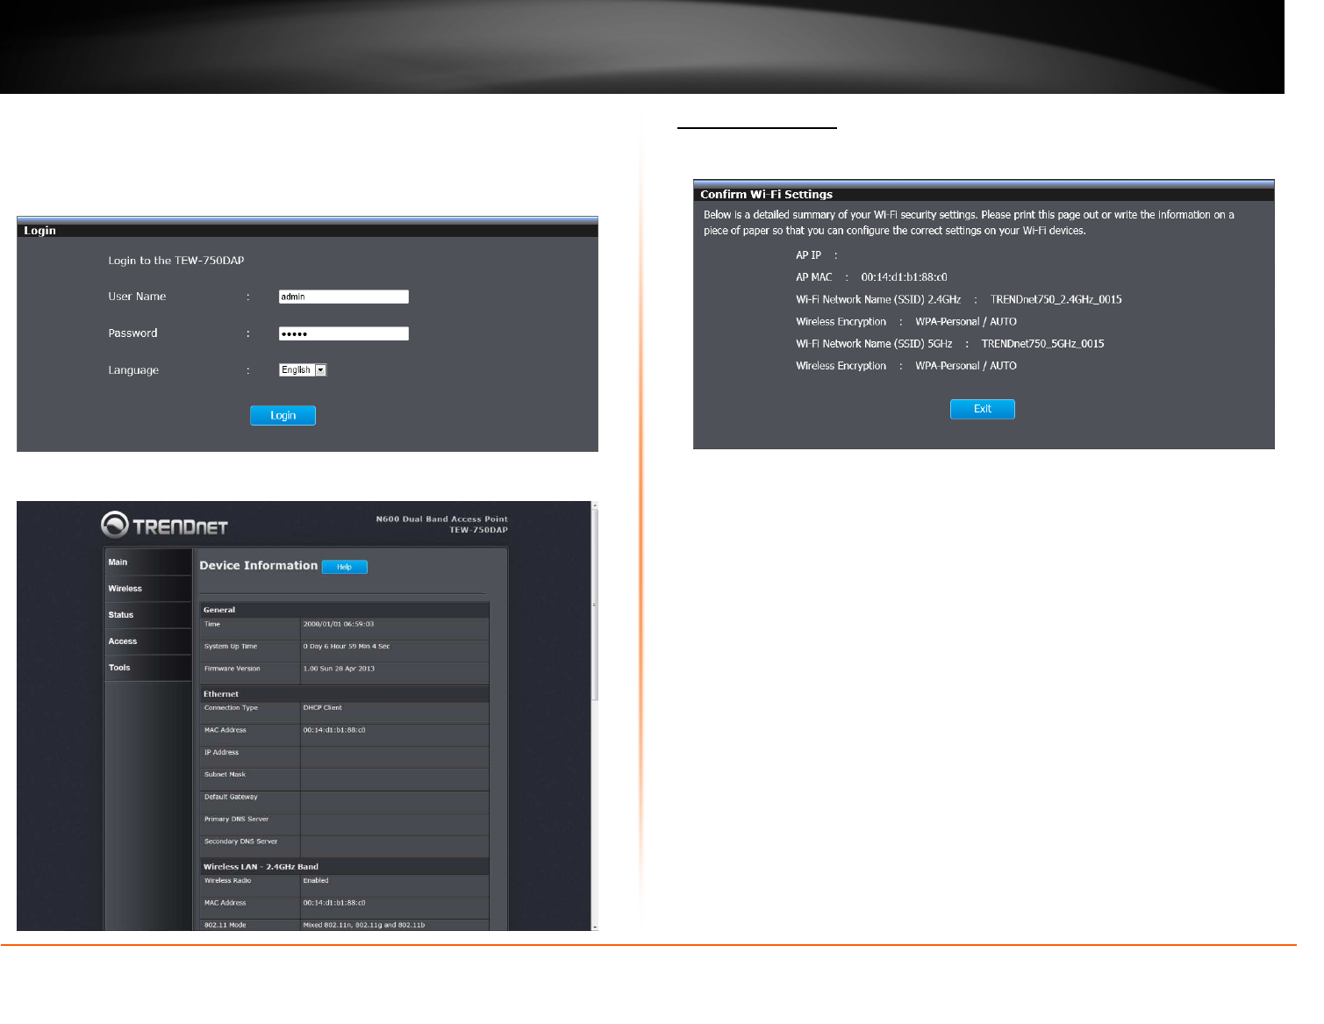Click the blue Login button
The image size is (1324, 1024).
pyautogui.click(x=283, y=415)
